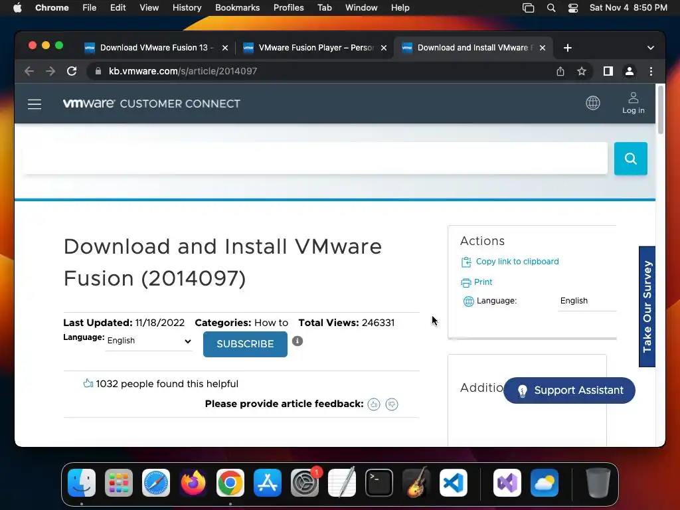The height and width of the screenshot is (510, 680).
Task: Click the Print action link
Action: click(x=477, y=282)
